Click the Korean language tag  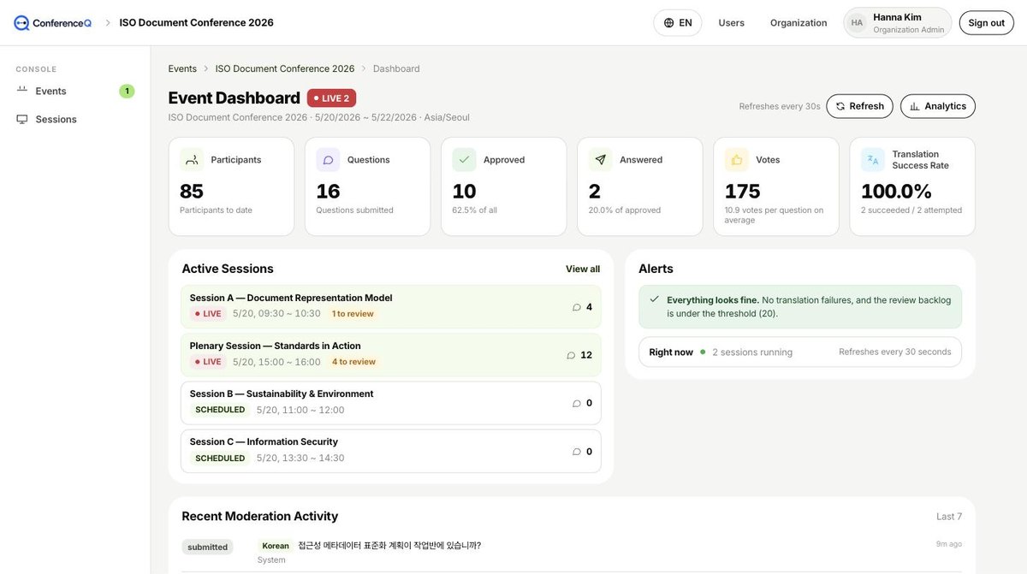276,546
